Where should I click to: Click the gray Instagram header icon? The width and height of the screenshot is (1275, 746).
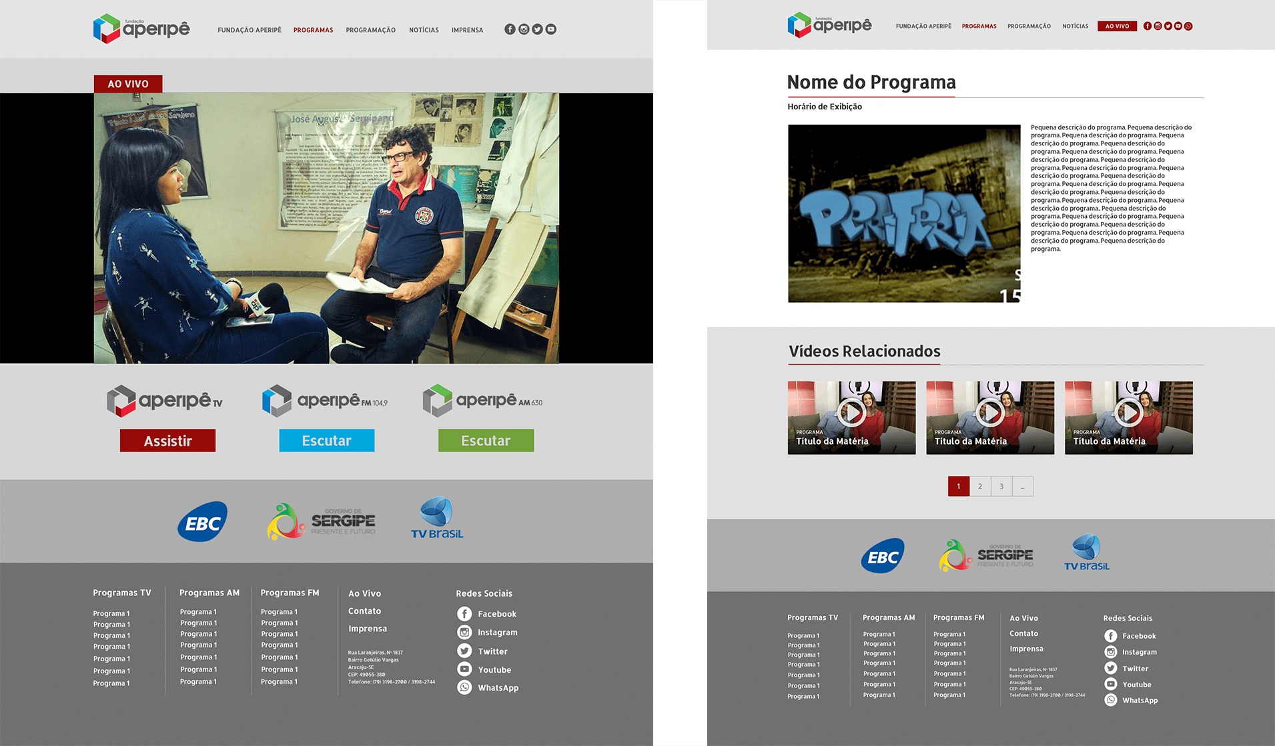click(524, 29)
